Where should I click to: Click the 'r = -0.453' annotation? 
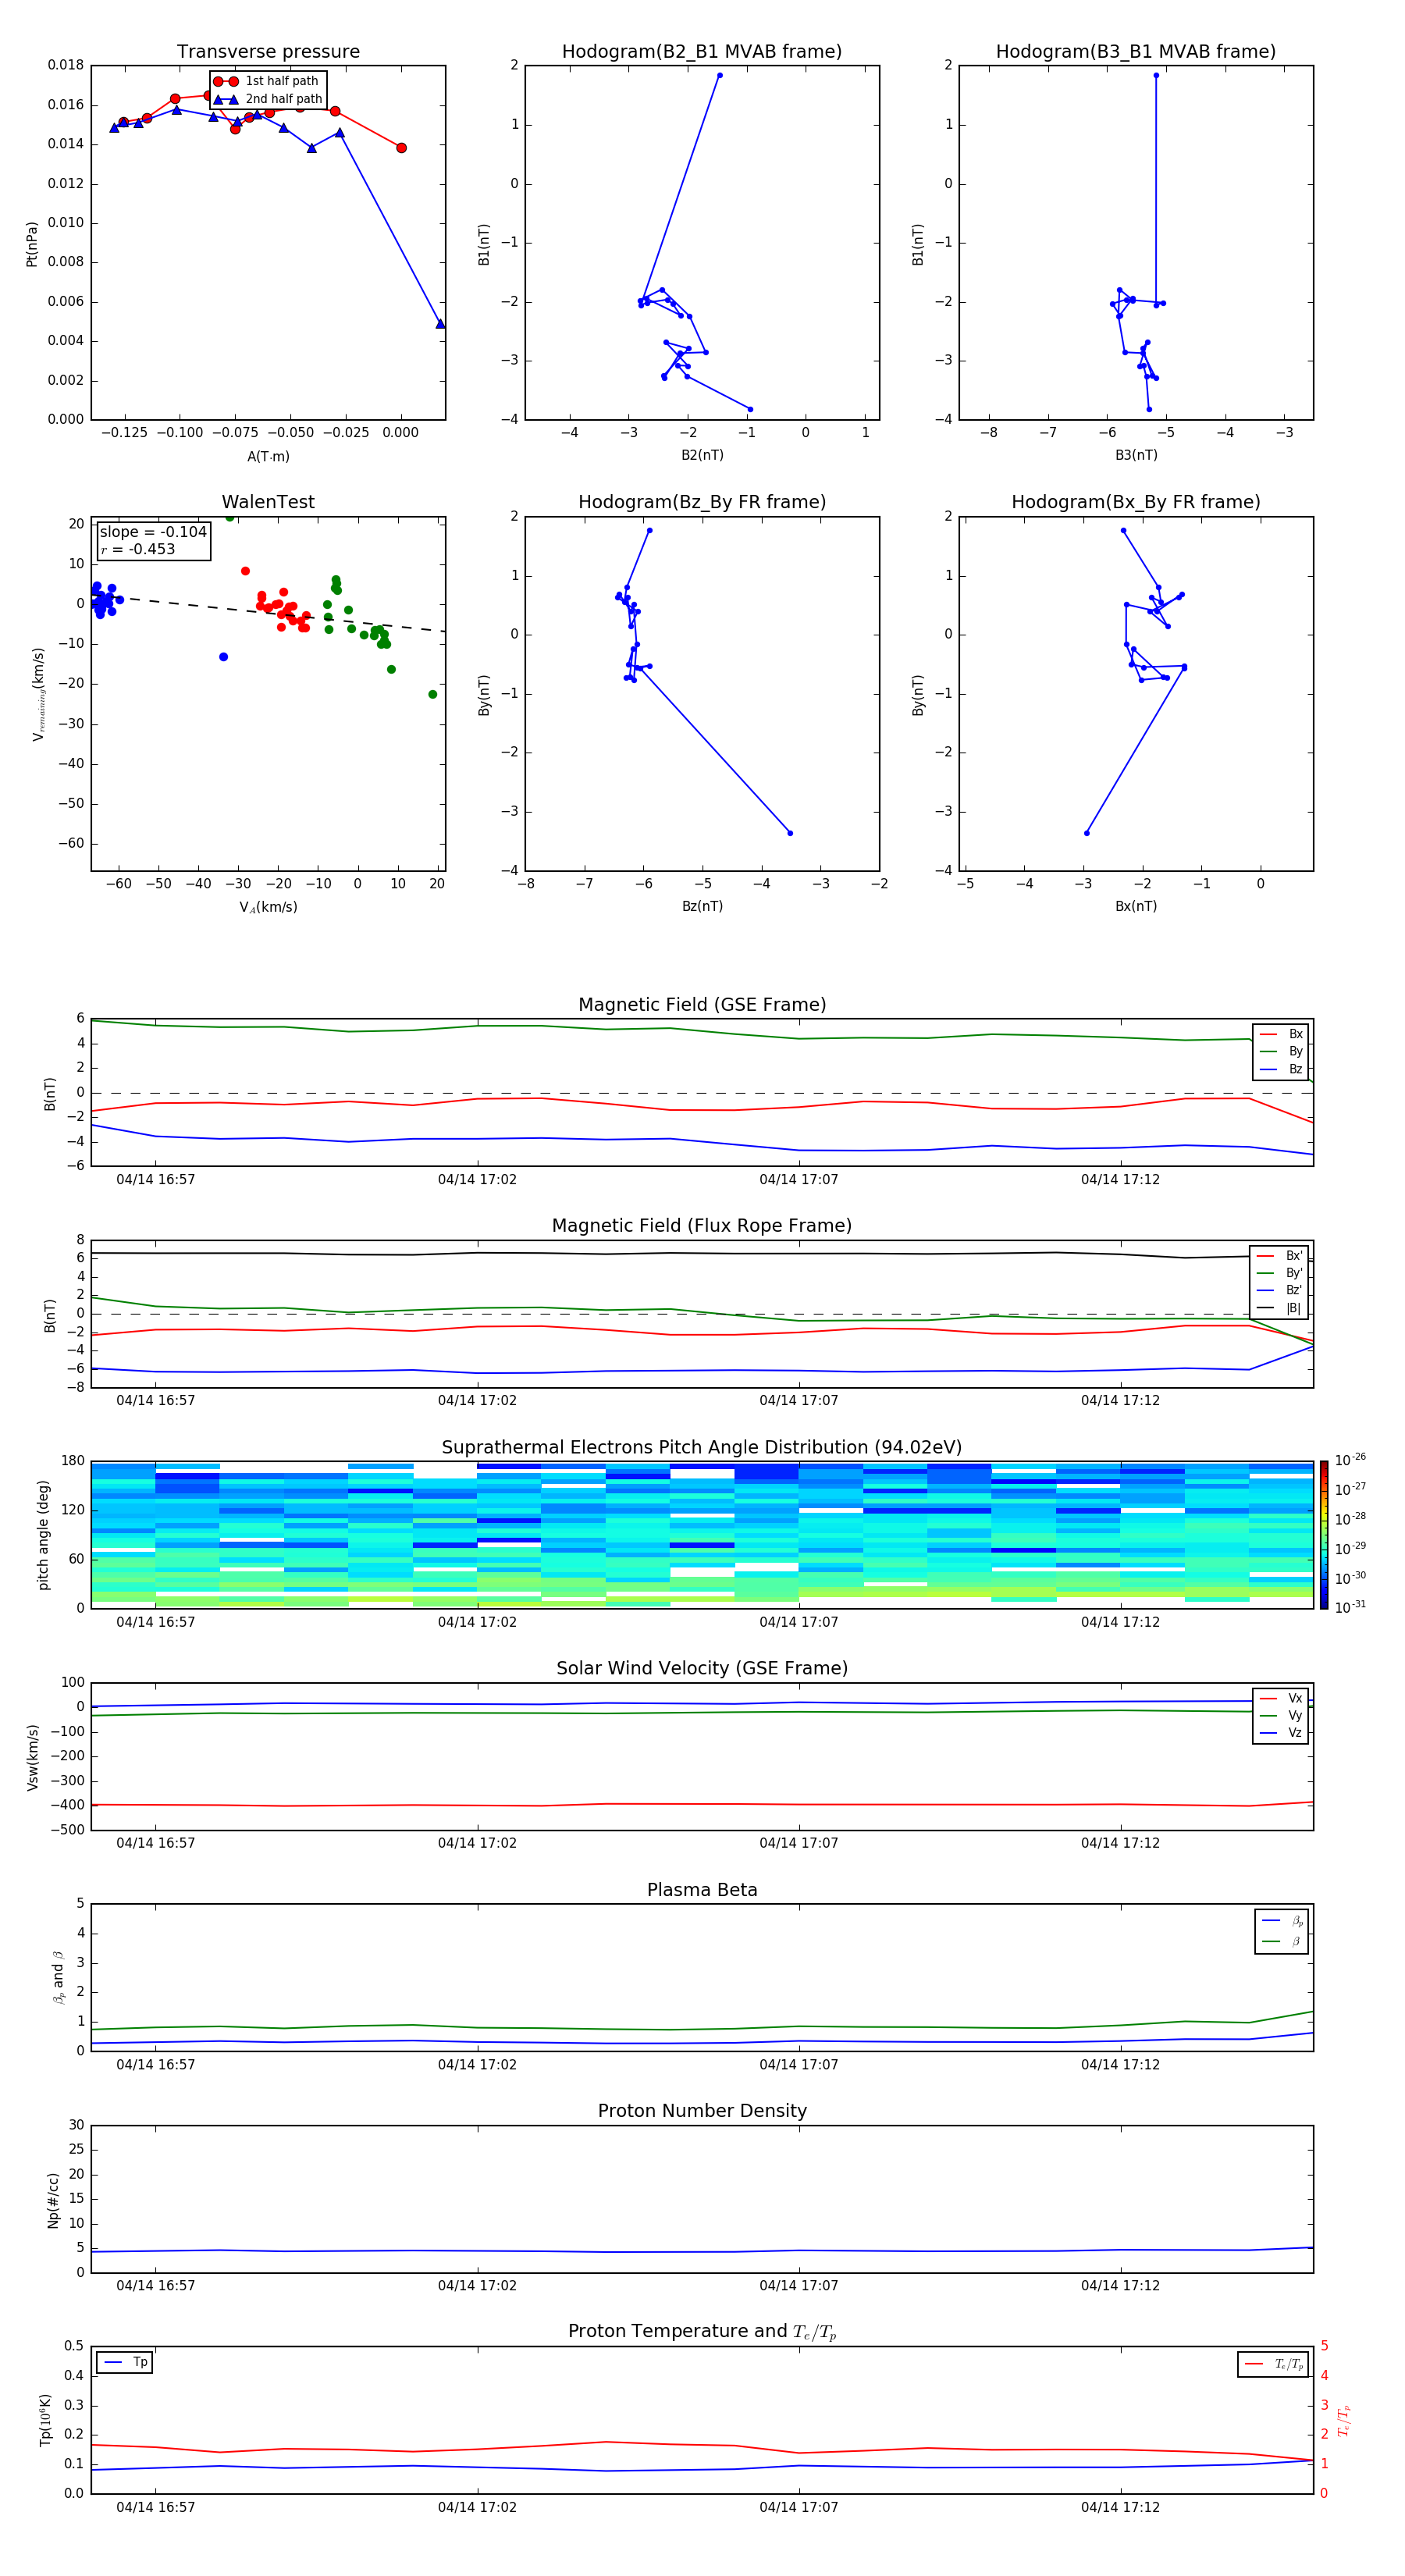[x=138, y=549]
